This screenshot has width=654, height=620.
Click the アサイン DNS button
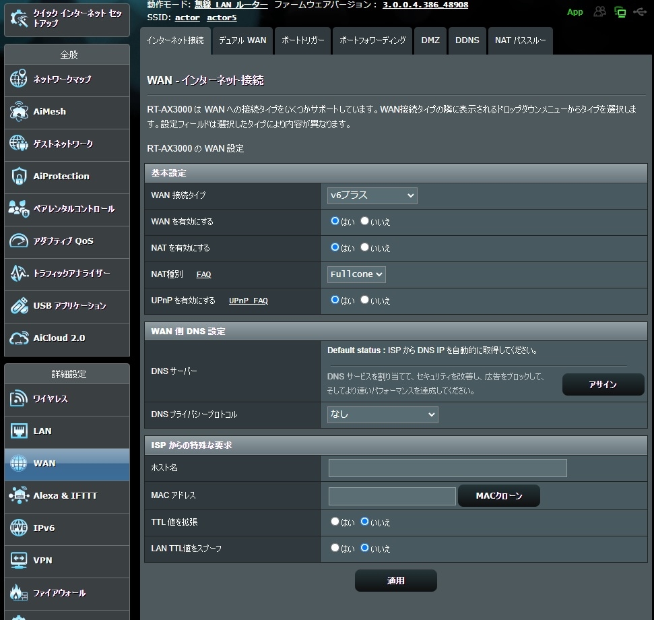tap(603, 384)
